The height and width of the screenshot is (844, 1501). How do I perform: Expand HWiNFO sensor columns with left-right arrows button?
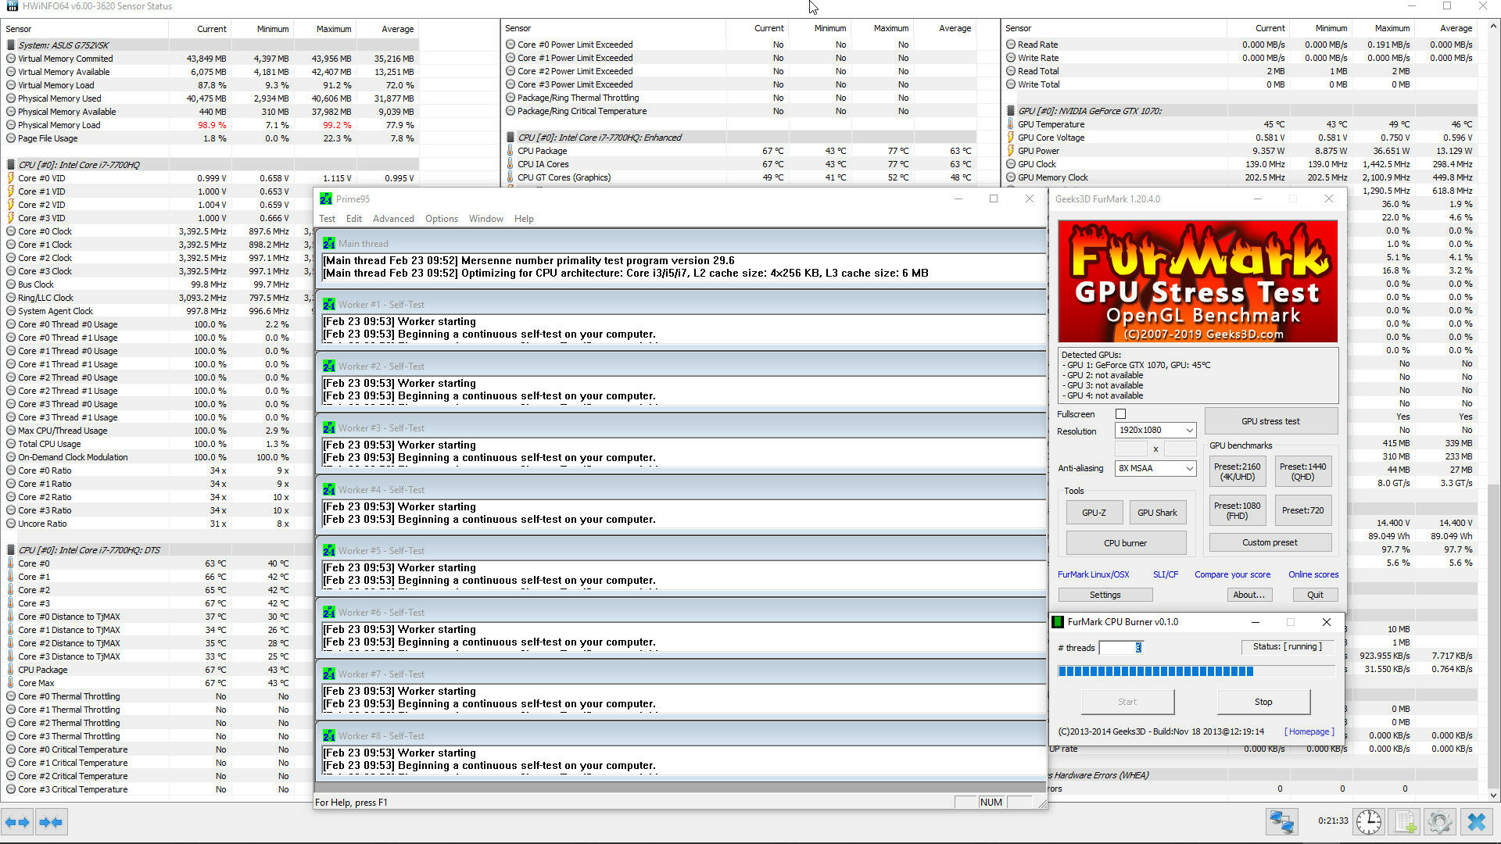pos(17,822)
